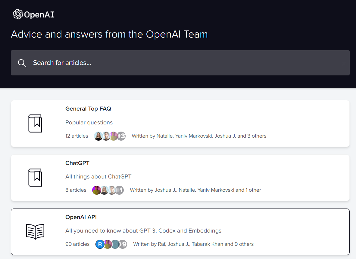Click the OpenAI logo in the header
This screenshot has height=259, width=356.
(34, 14)
